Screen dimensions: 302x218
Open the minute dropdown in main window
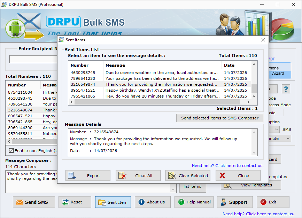pos(280,139)
